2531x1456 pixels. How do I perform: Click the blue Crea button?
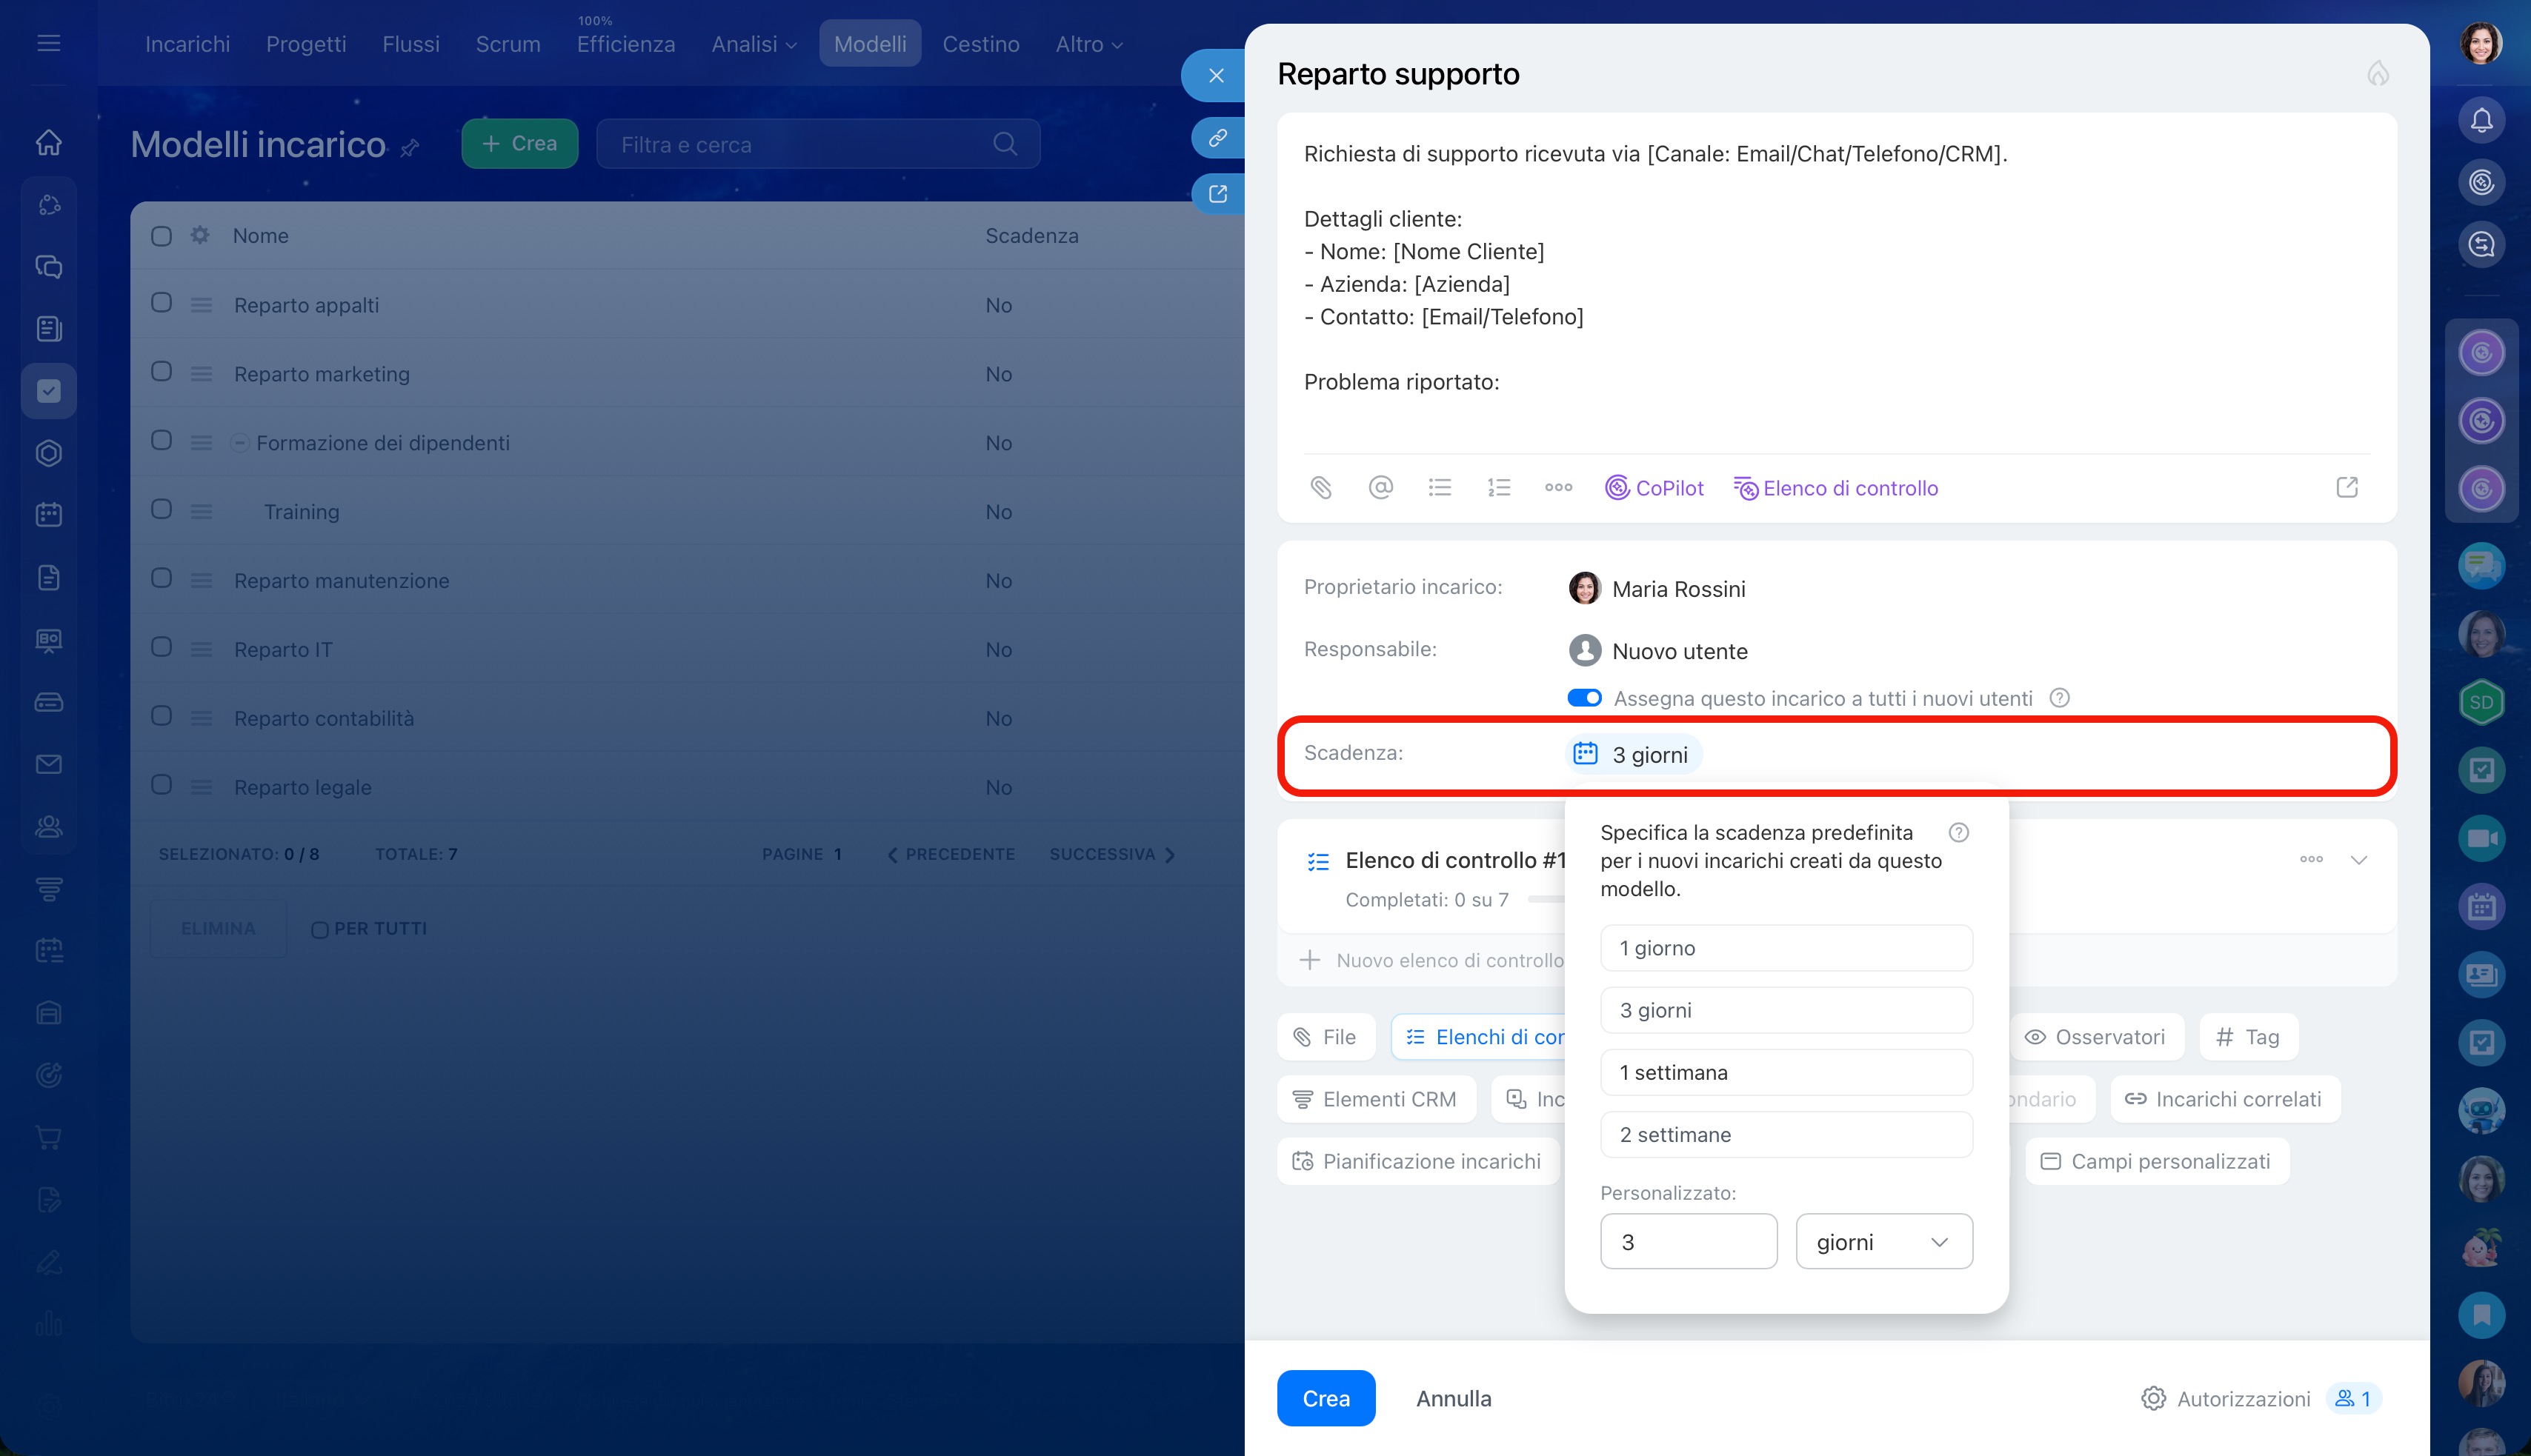(x=1326, y=1398)
